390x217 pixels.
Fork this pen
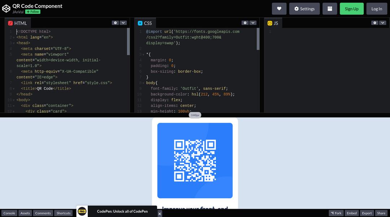point(336,213)
